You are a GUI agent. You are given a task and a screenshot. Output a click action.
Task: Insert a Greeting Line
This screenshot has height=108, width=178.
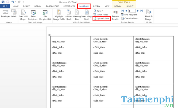[x=77, y=15]
